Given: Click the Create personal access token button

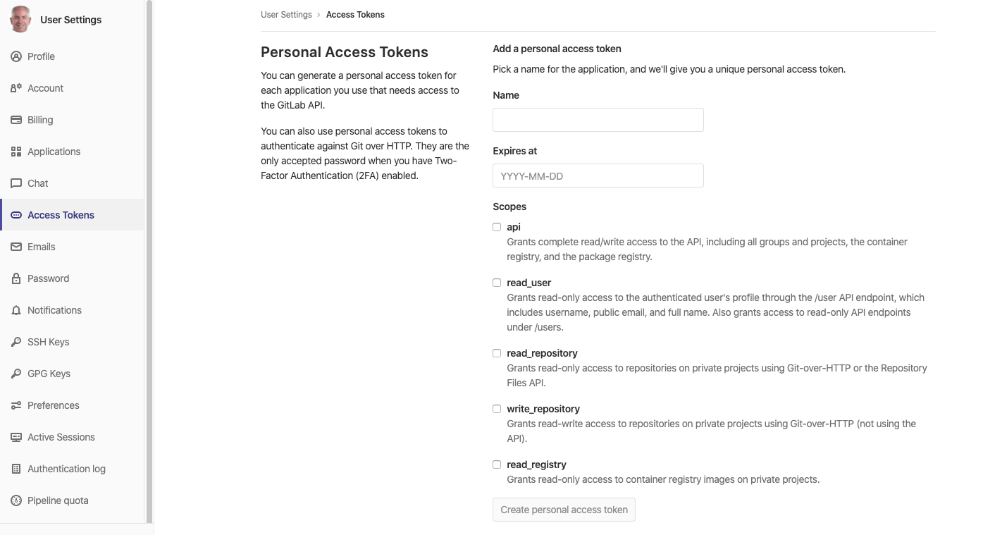Looking at the screenshot, I should point(564,509).
